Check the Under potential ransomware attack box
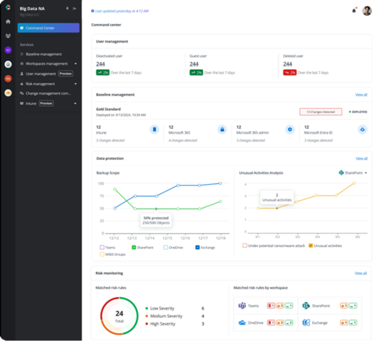Viewport: 378px width, 341px height. 245,246
